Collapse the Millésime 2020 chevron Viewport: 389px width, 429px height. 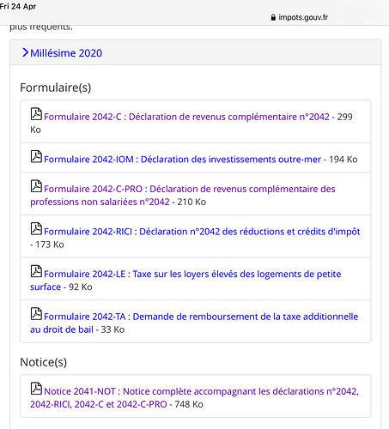[x=25, y=52]
